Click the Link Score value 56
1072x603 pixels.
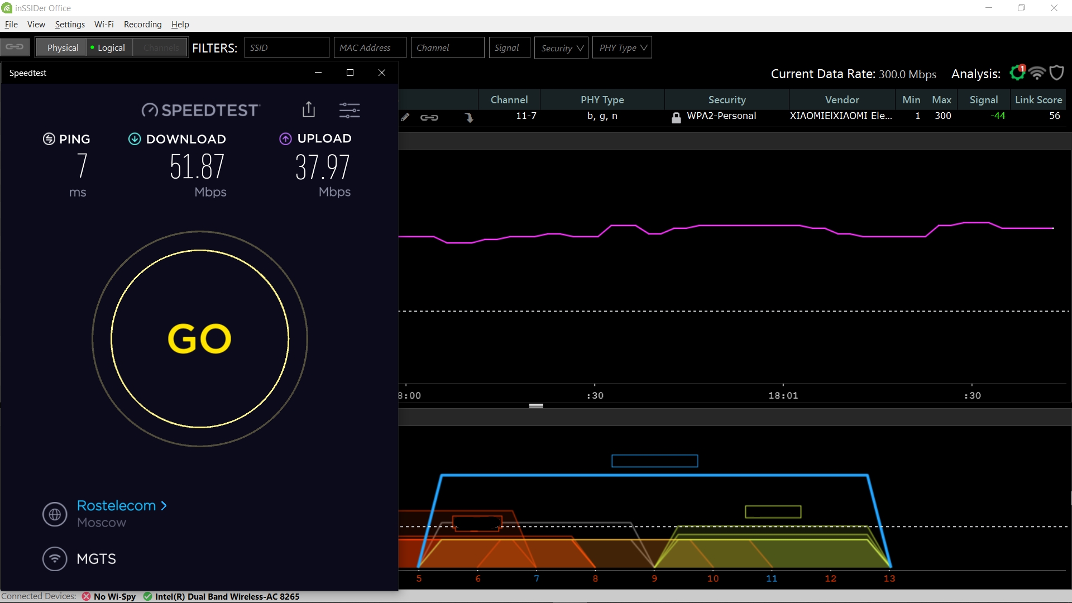(1055, 116)
